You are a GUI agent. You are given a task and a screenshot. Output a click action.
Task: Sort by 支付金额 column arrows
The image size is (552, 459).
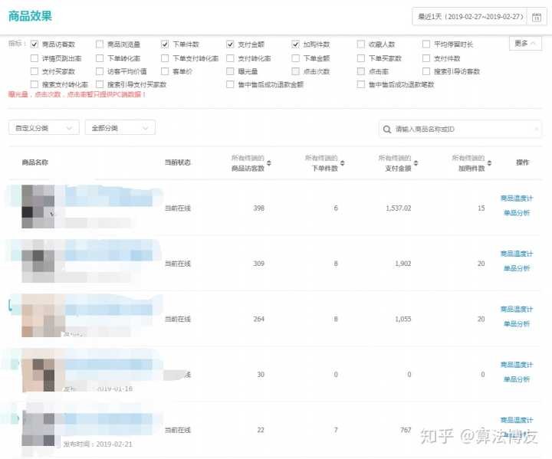[416, 163]
